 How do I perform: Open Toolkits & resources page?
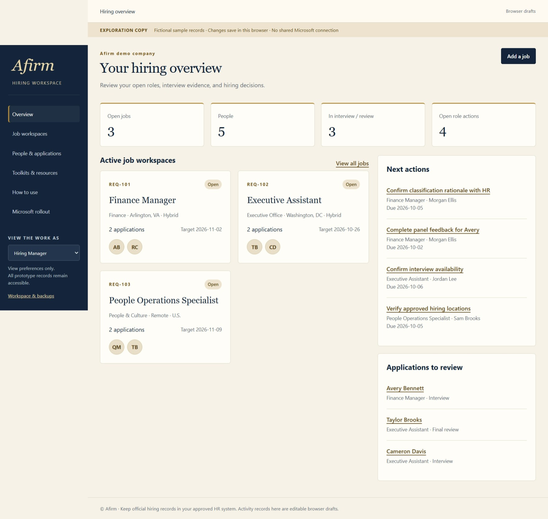(44, 173)
